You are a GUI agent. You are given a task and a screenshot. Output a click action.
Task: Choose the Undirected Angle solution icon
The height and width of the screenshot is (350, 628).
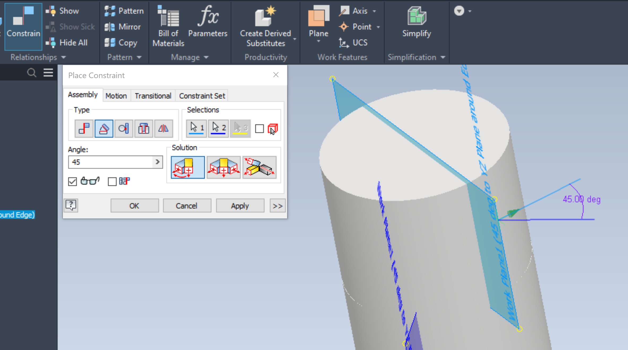(223, 167)
